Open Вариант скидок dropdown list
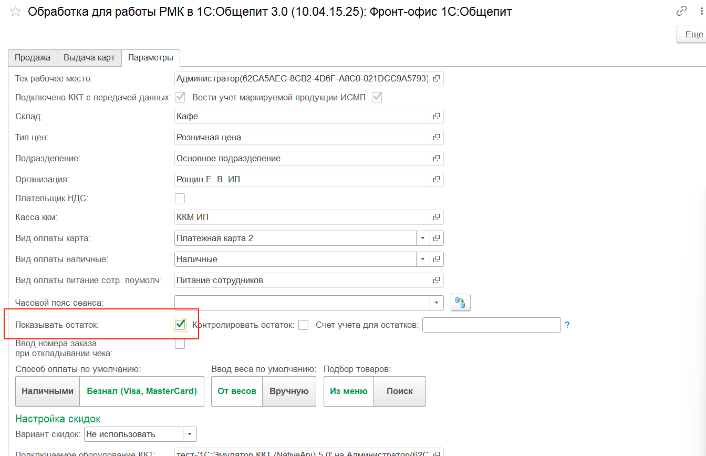706x456 pixels. pos(189,434)
